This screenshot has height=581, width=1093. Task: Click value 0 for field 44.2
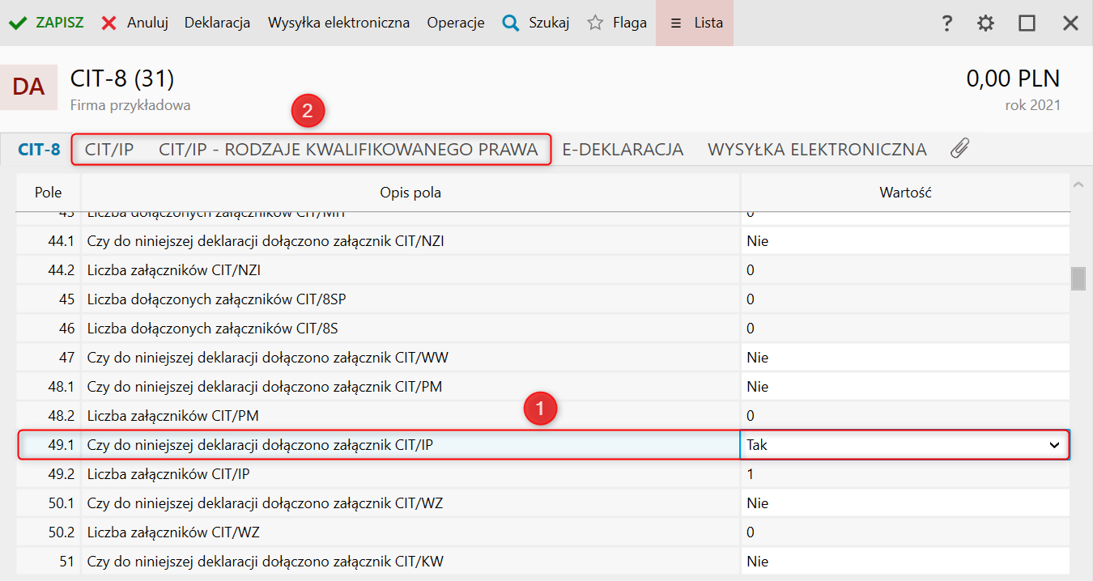coord(905,270)
